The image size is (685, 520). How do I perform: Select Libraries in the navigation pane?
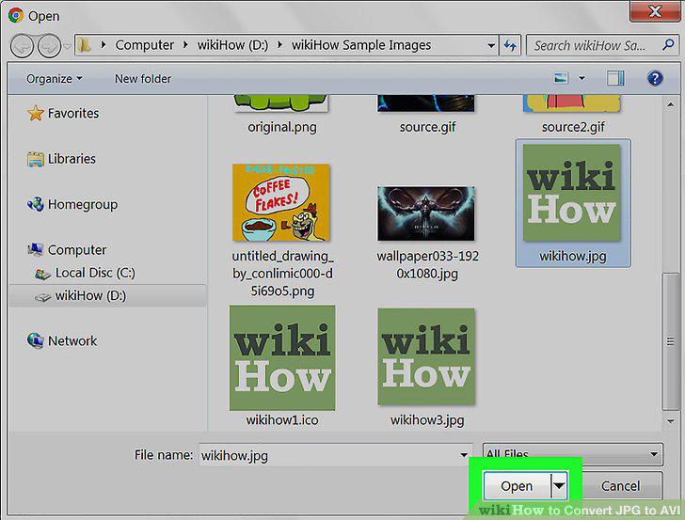[72, 159]
